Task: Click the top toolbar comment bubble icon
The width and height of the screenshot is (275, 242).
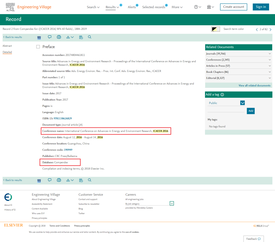Action: pyautogui.click(x=50, y=37)
